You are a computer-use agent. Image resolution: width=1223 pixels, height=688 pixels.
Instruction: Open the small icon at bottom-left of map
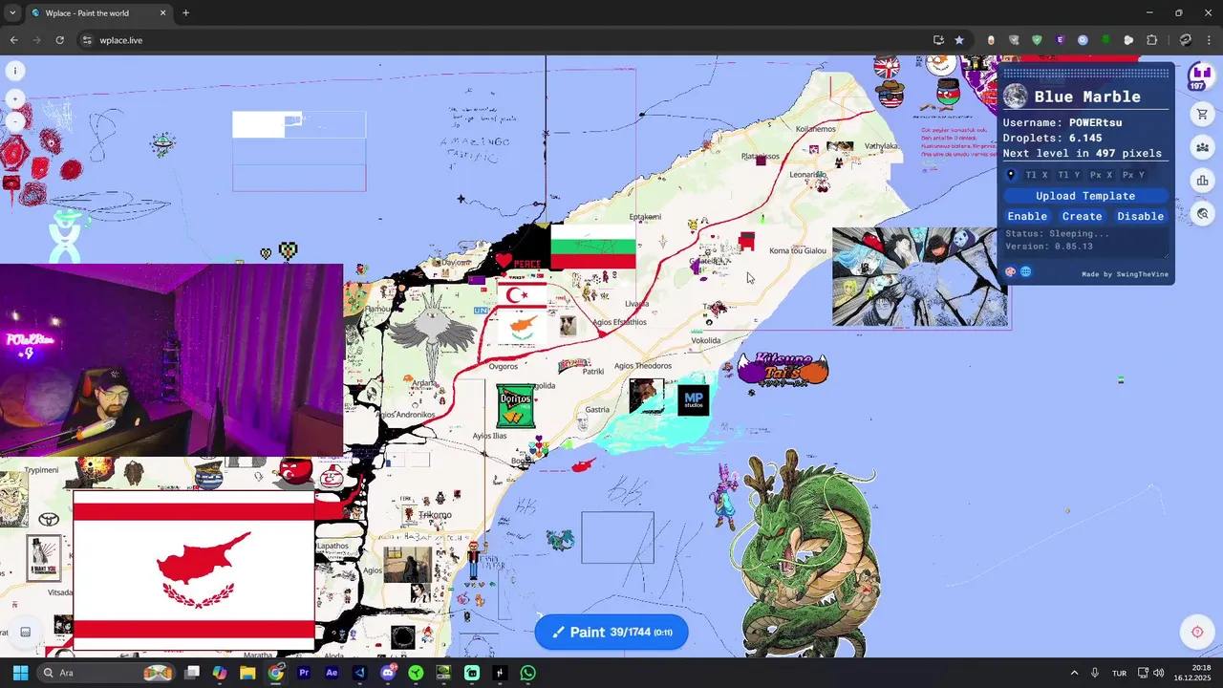coord(26,632)
